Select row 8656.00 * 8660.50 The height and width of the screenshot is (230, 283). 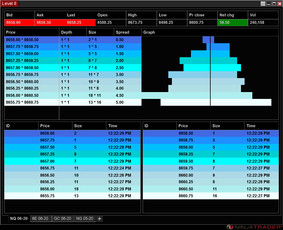click(73, 95)
